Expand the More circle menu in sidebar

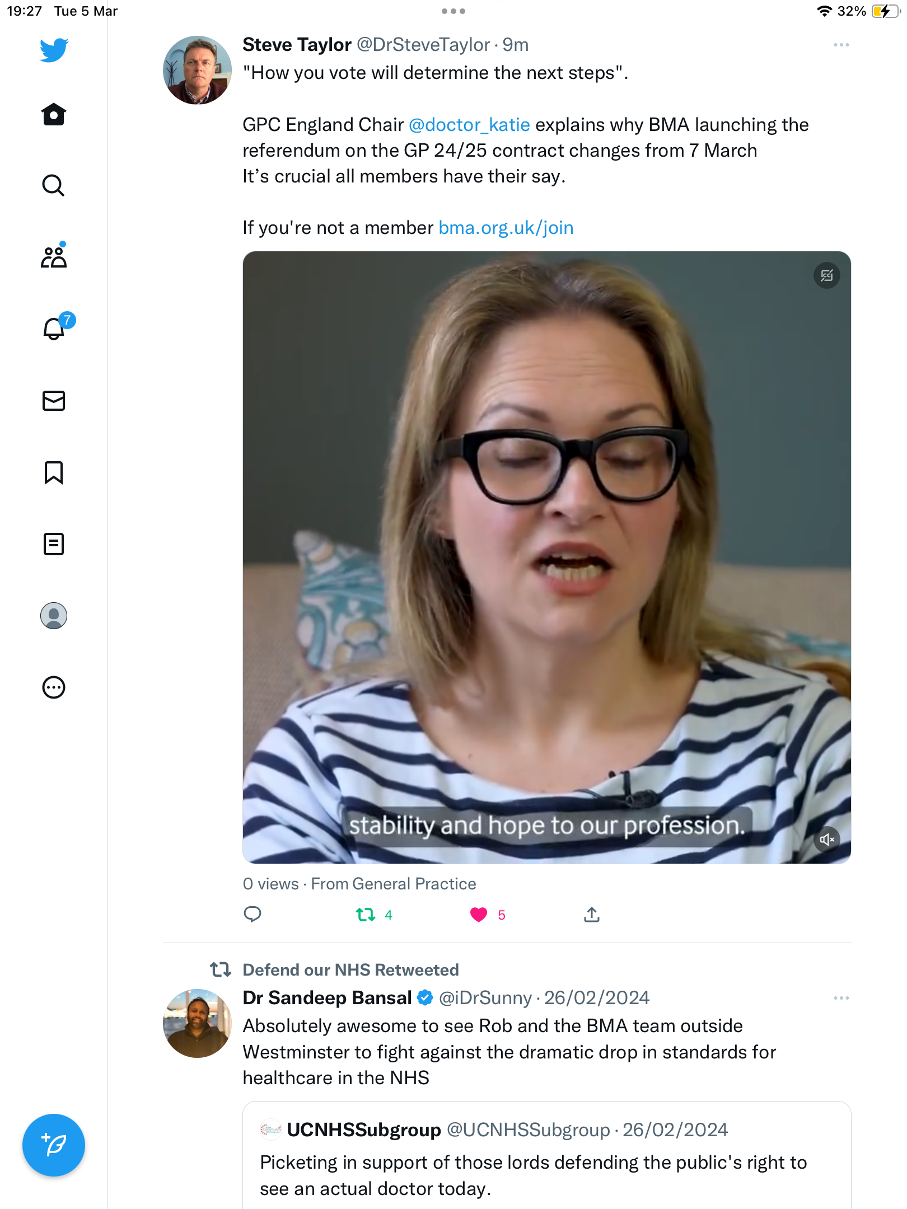coord(54,687)
